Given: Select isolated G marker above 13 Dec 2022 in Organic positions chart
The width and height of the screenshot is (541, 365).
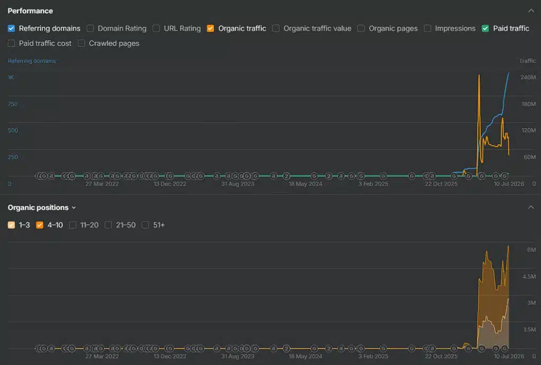Looking at the screenshot, I should (x=170, y=349).
